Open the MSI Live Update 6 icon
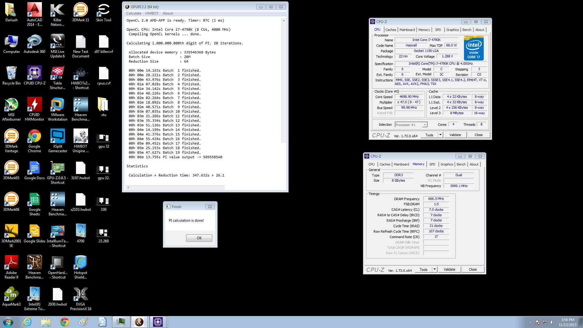The image size is (583, 328). (x=57, y=46)
